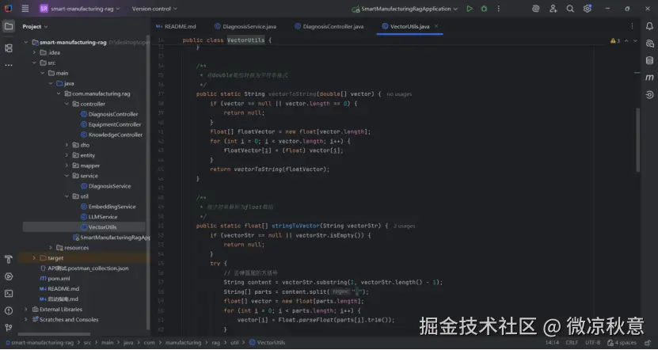Open the Git tool window

click(x=9, y=327)
